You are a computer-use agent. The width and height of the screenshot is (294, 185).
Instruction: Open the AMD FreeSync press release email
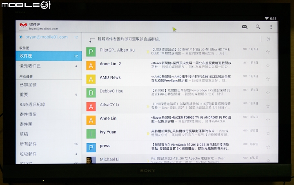point(180,79)
